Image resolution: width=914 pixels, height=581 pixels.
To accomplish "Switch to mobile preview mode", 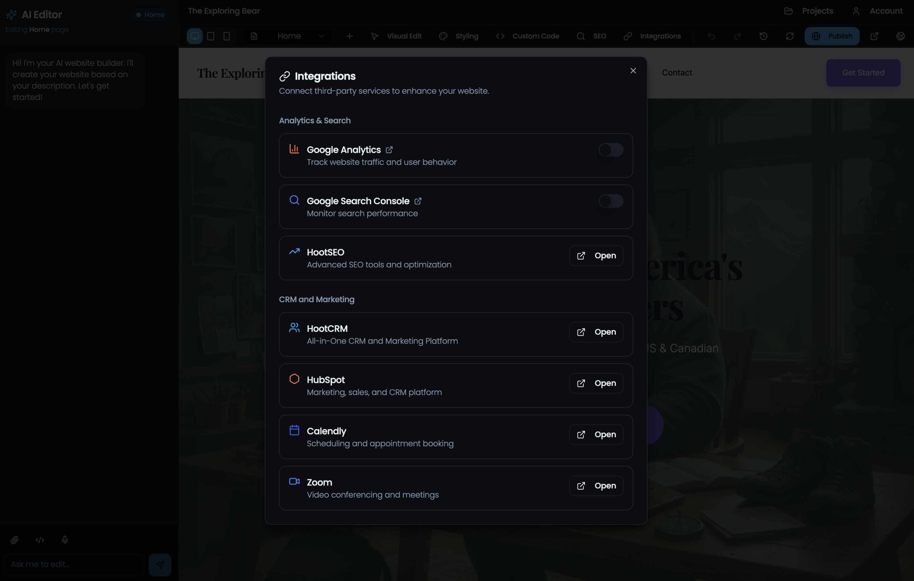I will pyautogui.click(x=226, y=36).
